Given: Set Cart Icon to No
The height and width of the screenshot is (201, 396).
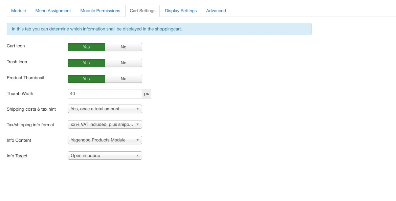Looking at the screenshot, I should click(124, 47).
